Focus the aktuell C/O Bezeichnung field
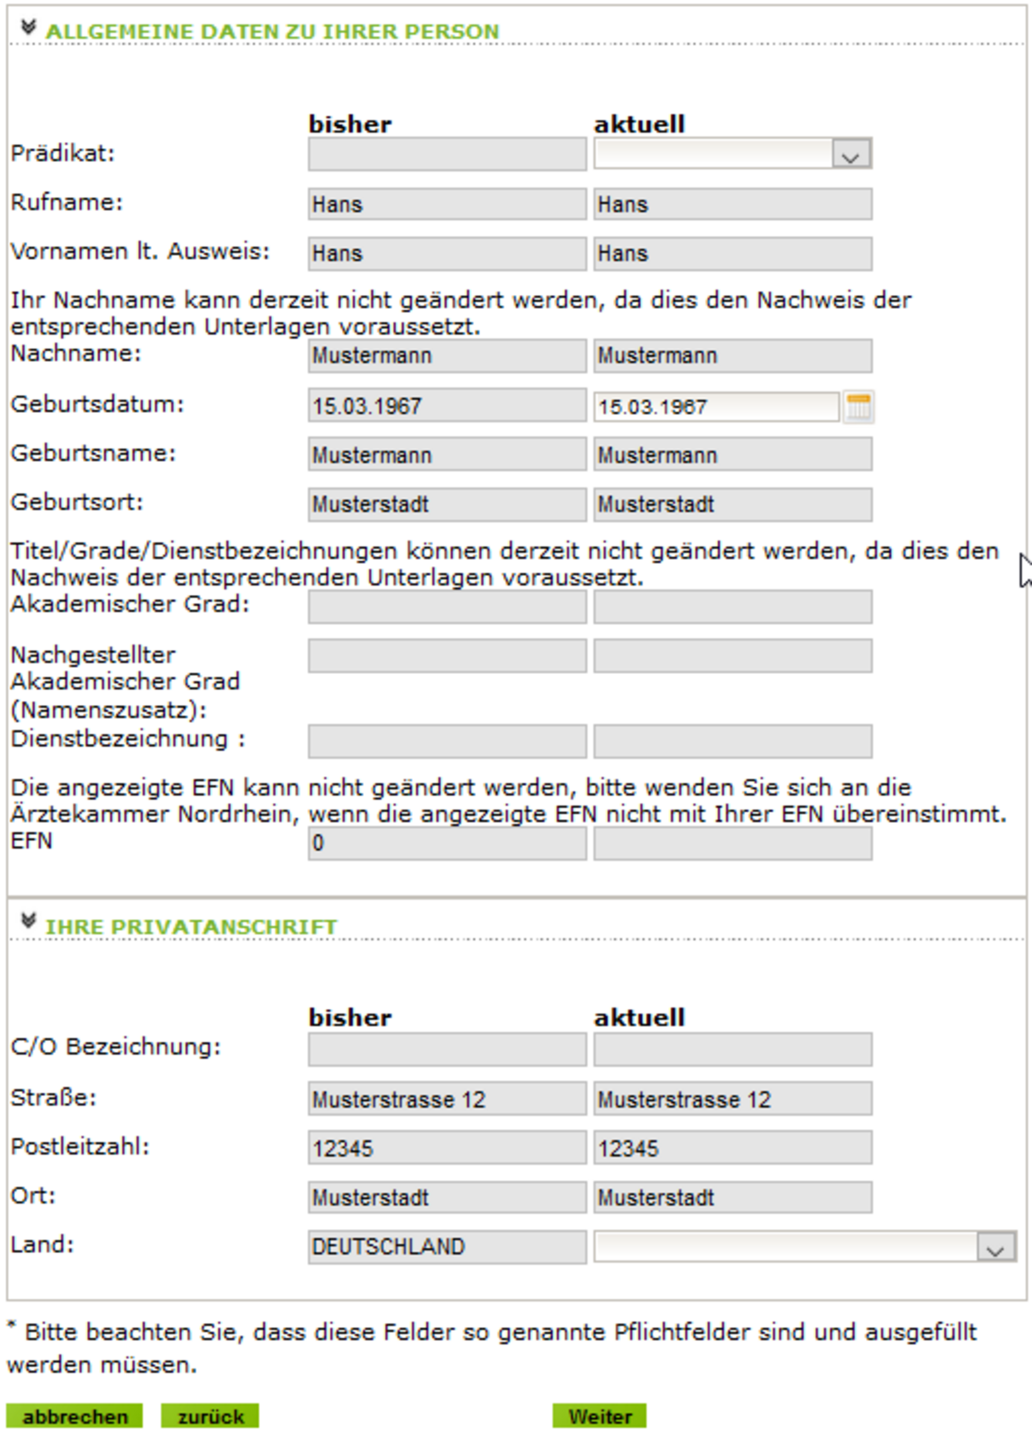The height and width of the screenshot is (1438, 1032). pos(732,1049)
